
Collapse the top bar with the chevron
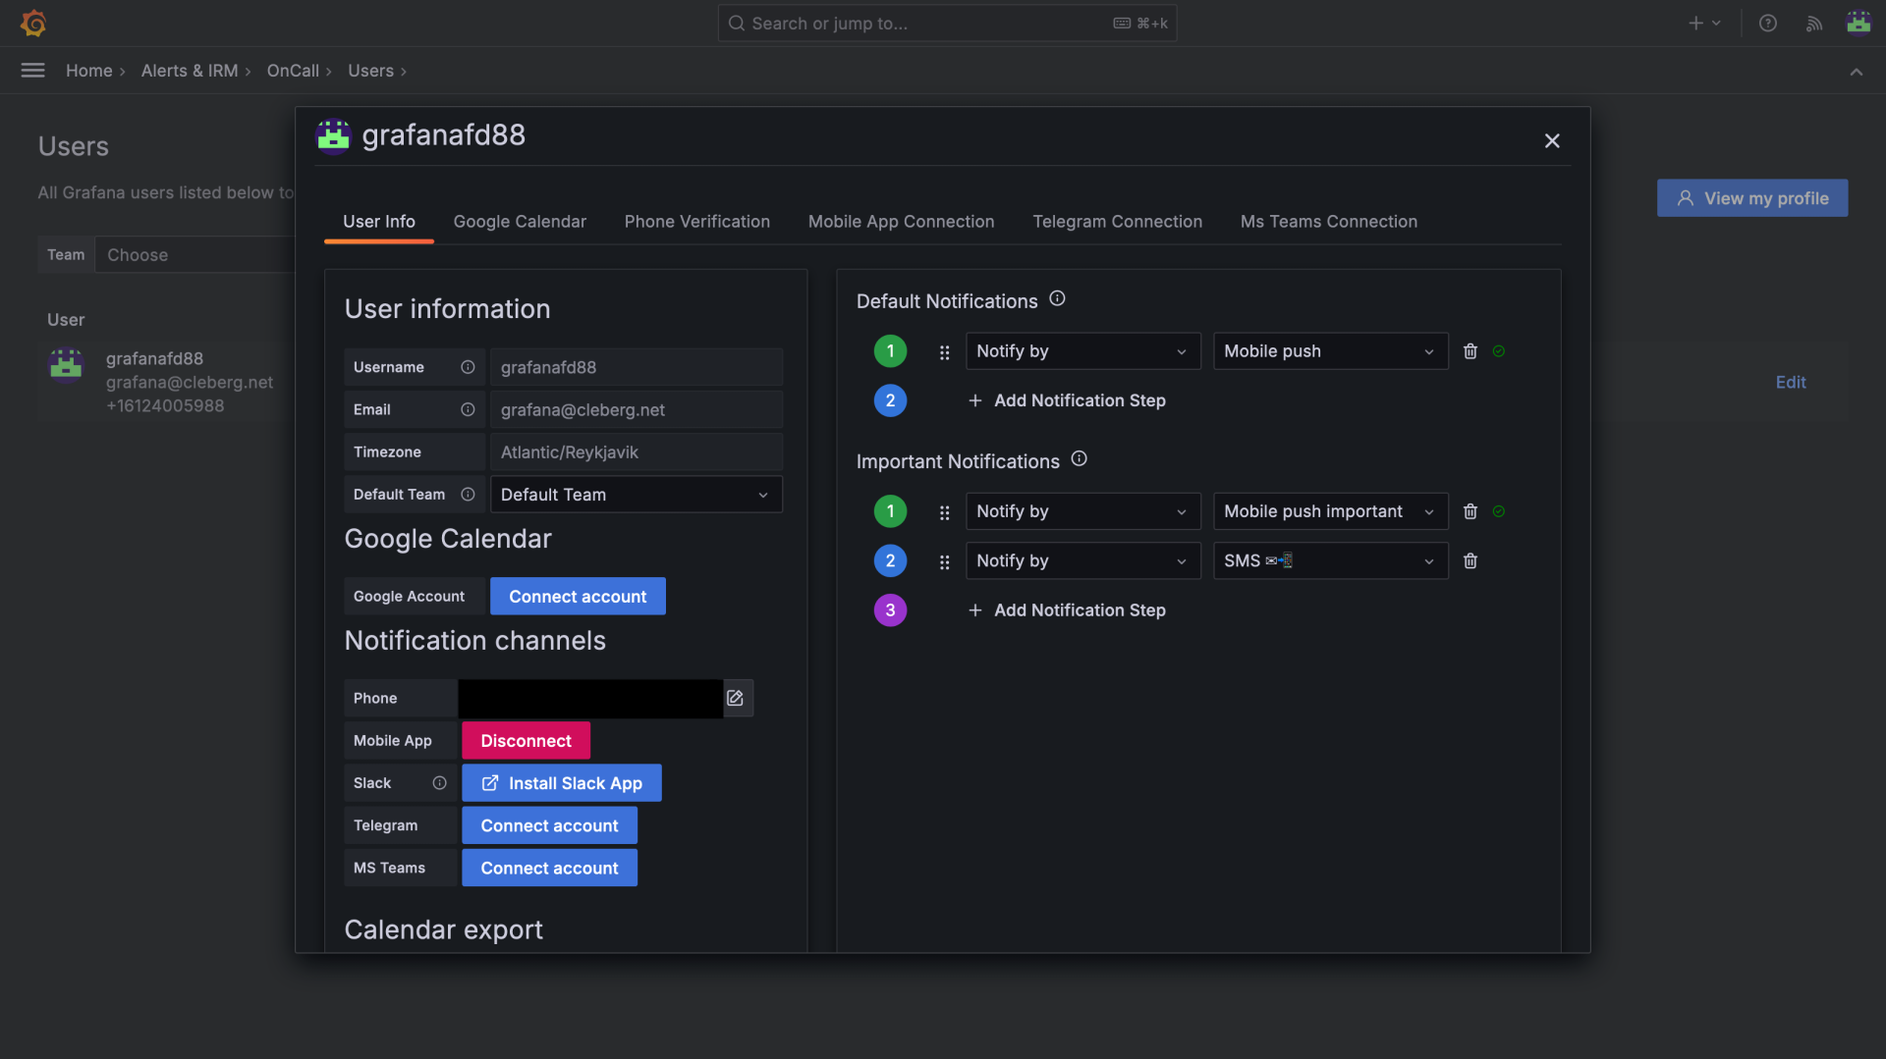[x=1856, y=72]
